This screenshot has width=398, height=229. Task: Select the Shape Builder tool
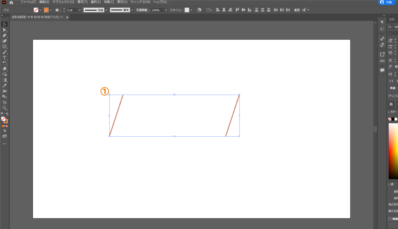point(4,74)
